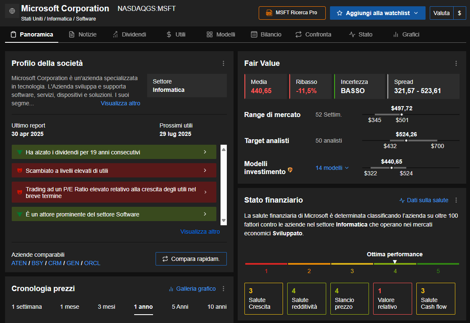Open comparable company BSY
Viewport: 470px width, 323px height.
pos(37,263)
